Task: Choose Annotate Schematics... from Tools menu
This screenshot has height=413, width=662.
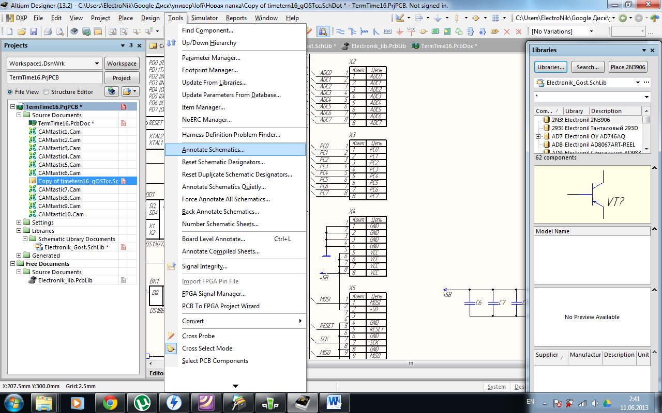Action: tap(235, 150)
